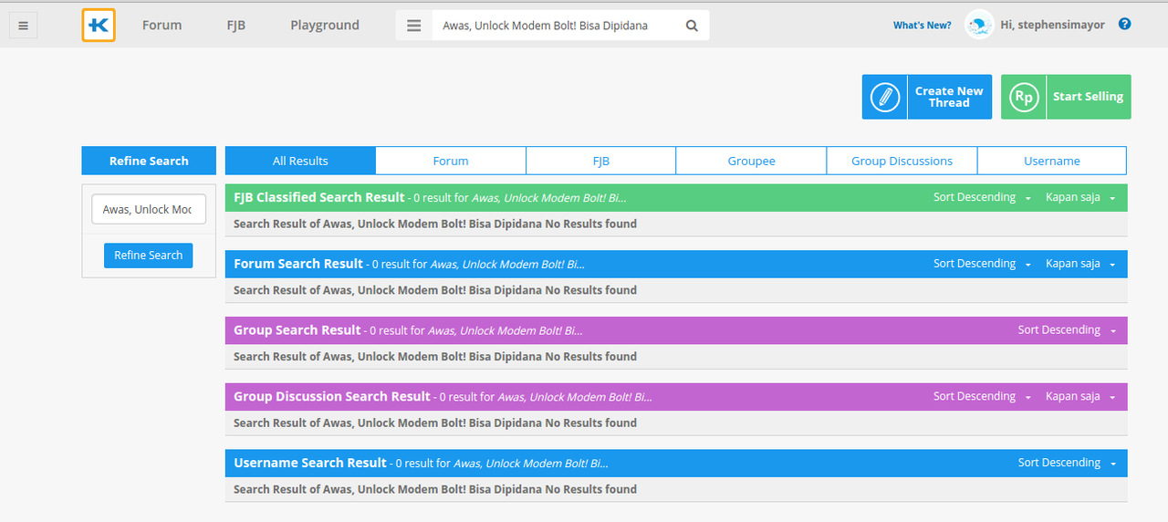Click the FJB Classified Search Result heading
The height and width of the screenshot is (522, 1168).
(319, 197)
